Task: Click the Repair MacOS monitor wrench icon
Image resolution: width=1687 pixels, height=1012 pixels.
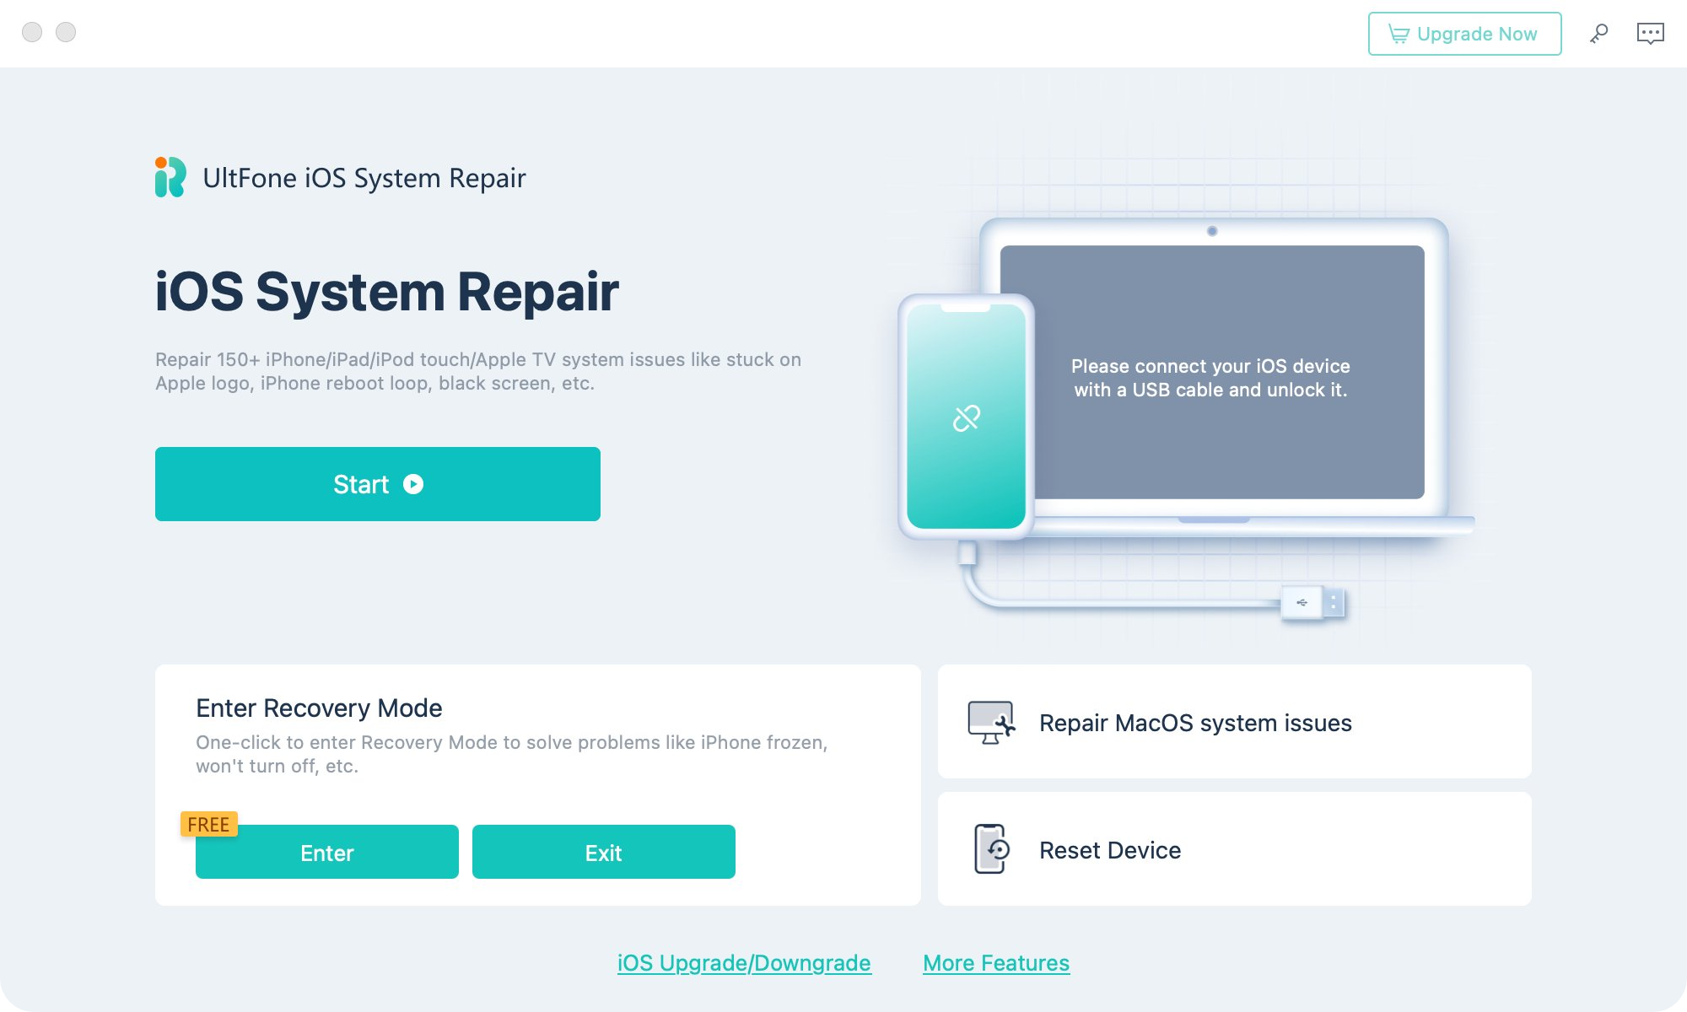Action: click(x=991, y=723)
